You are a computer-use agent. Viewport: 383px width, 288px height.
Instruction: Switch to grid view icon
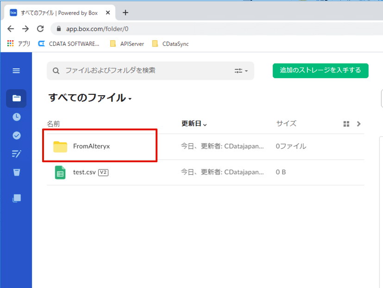346,124
